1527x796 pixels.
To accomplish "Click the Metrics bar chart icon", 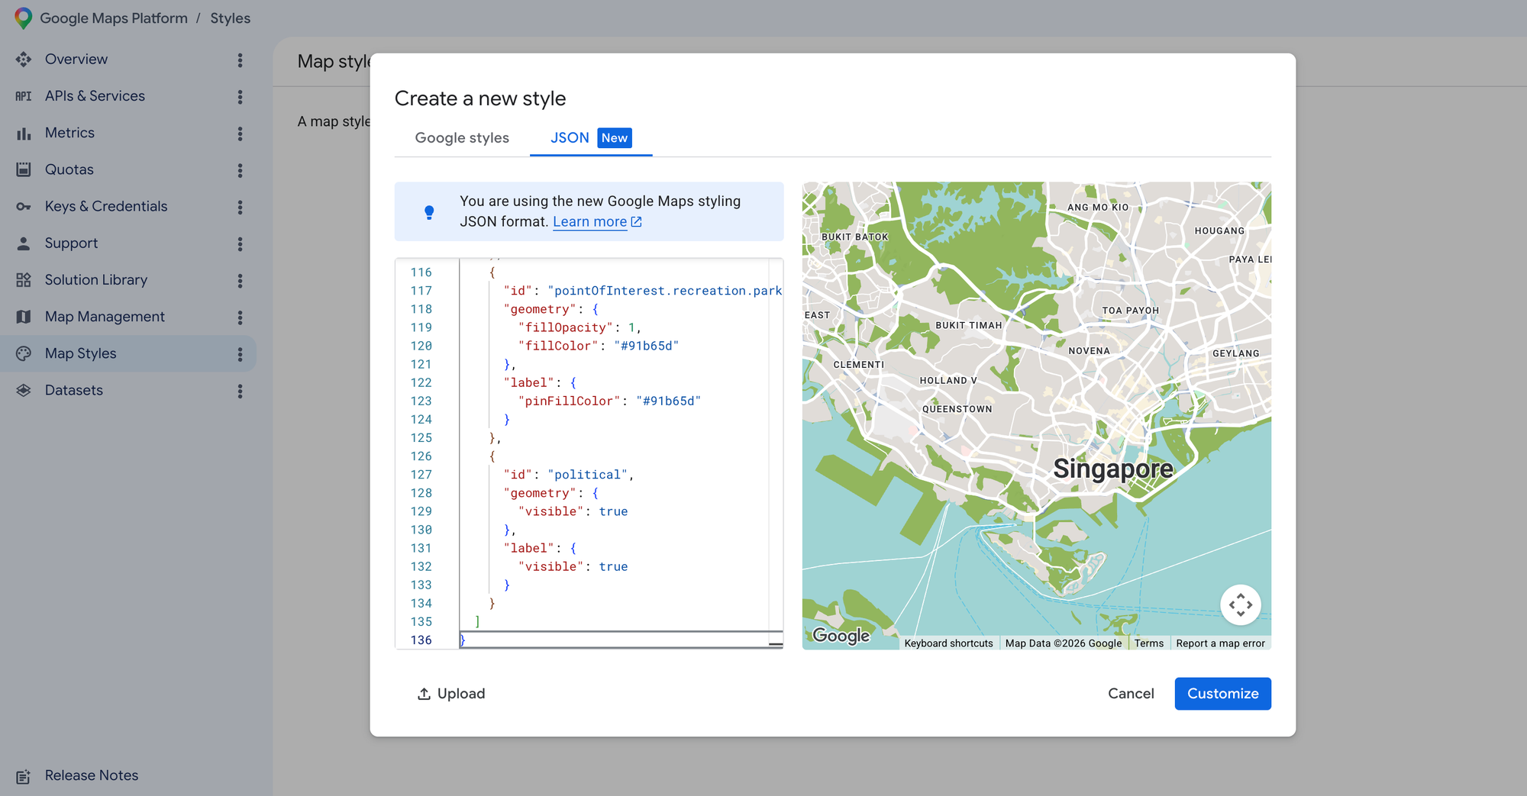I will click(x=24, y=134).
